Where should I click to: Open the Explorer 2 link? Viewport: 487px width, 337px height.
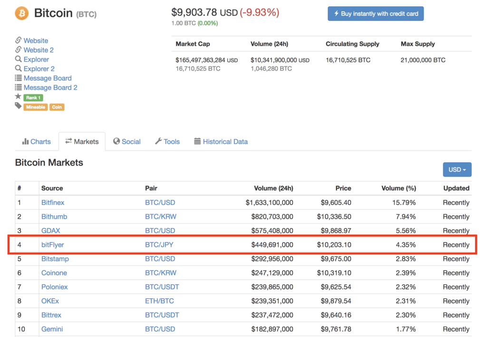tap(39, 68)
